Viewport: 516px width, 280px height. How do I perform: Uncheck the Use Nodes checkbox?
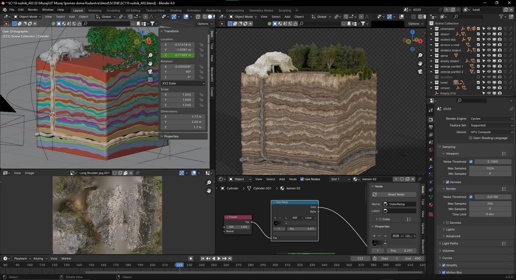pos(302,179)
